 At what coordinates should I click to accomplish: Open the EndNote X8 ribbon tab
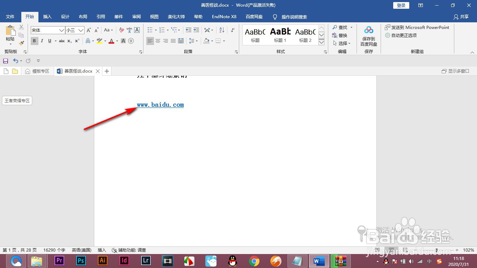224,17
